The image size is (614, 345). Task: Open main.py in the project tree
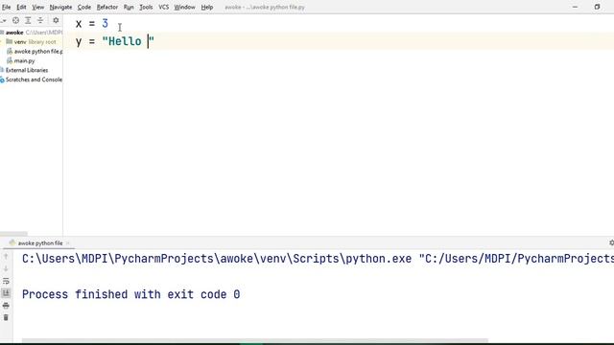tap(24, 60)
